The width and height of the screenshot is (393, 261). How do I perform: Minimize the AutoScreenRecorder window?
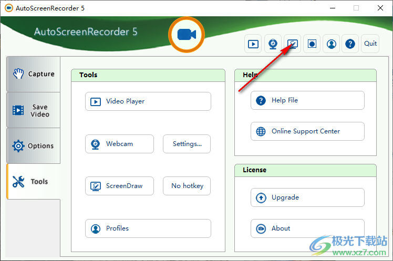[x=333, y=8]
